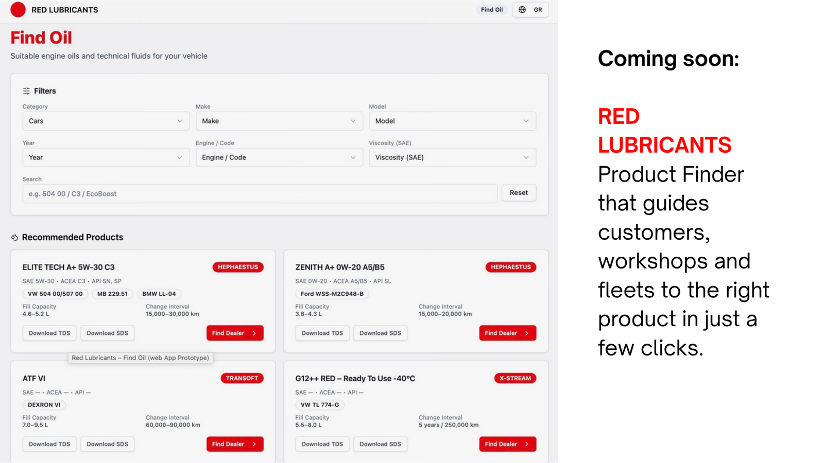Expand the Viscosity (SAE) dropdown
Screen dimensions: 824x463
(452, 157)
